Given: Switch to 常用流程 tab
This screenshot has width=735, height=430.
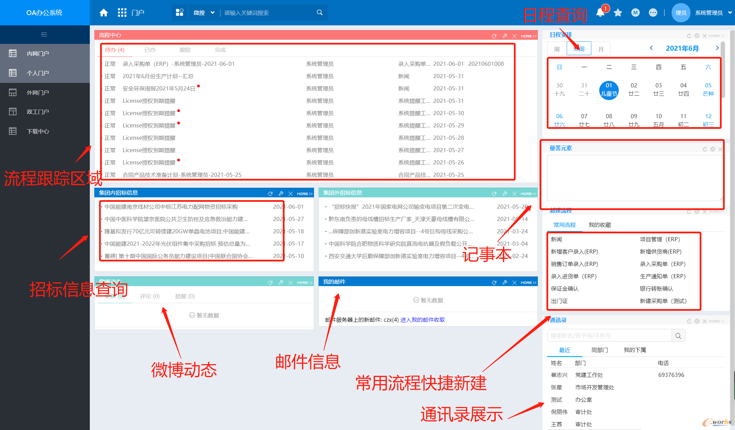Looking at the screenshot, I should 565,225.
